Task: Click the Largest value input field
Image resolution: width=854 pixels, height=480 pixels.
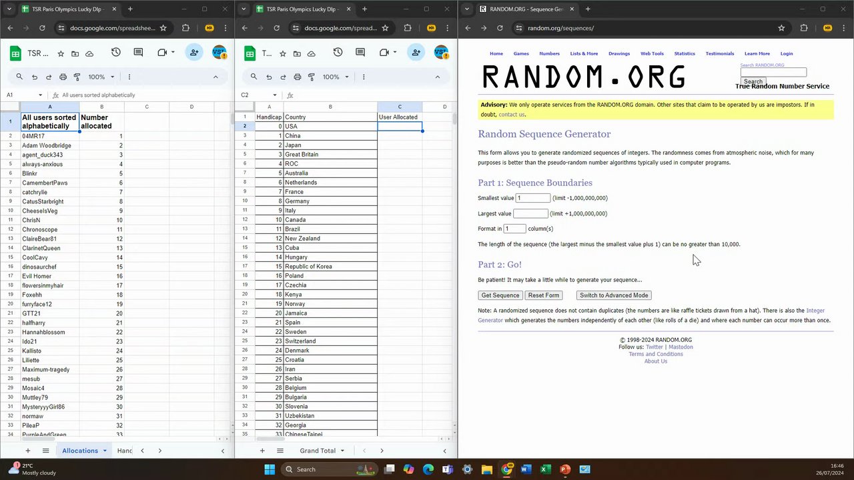Action: (x=530, y=213)
